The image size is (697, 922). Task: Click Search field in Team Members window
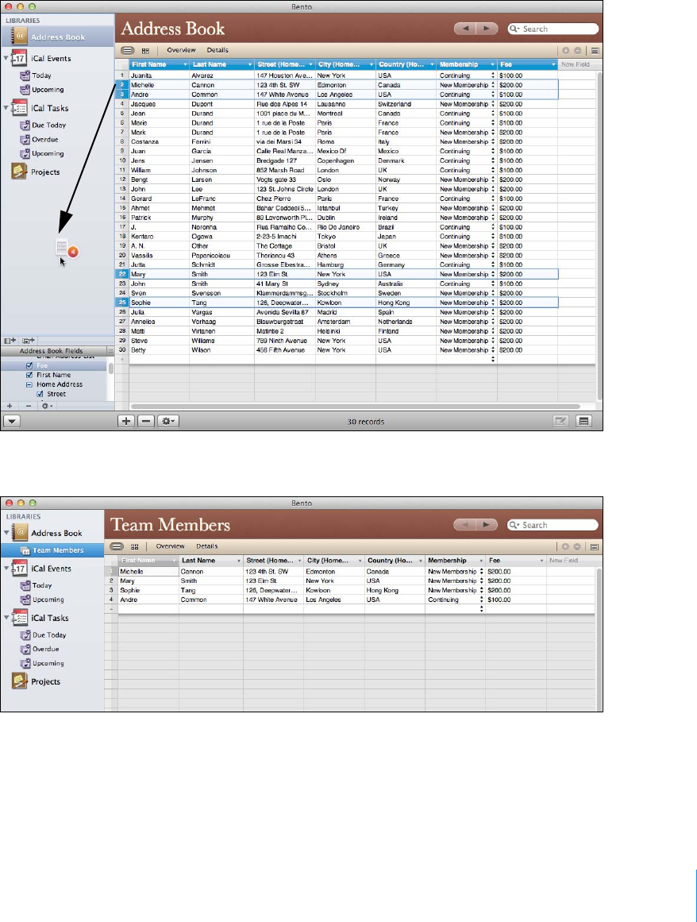coord(553,524)
